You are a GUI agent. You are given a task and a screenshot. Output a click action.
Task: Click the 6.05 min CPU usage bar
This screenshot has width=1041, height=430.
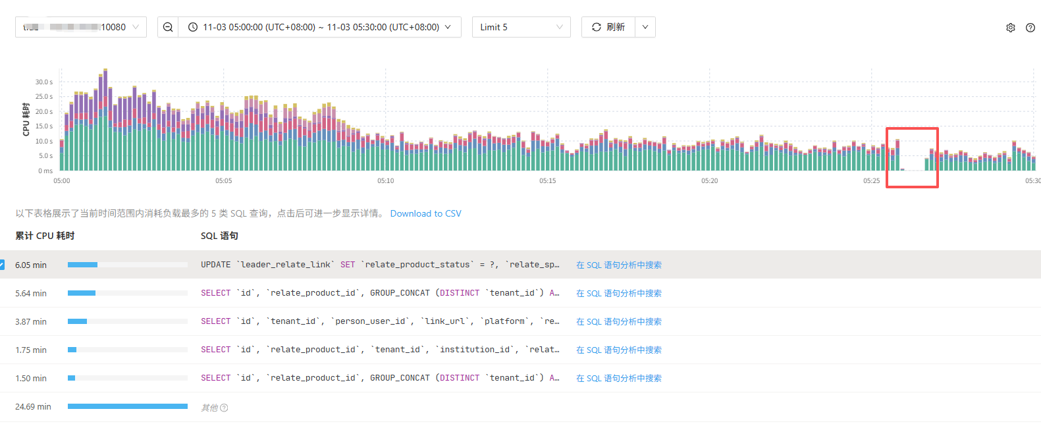tap(83, 265)
